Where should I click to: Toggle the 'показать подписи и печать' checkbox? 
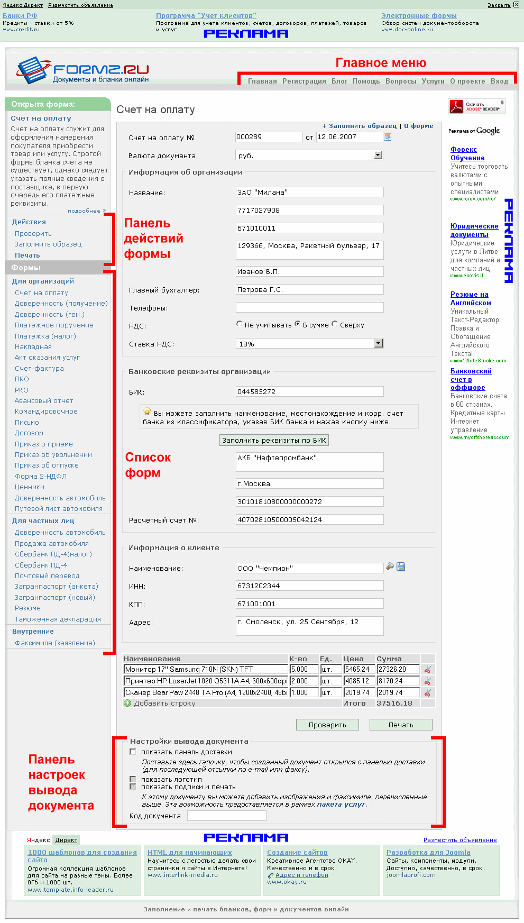tap(133, 787)
